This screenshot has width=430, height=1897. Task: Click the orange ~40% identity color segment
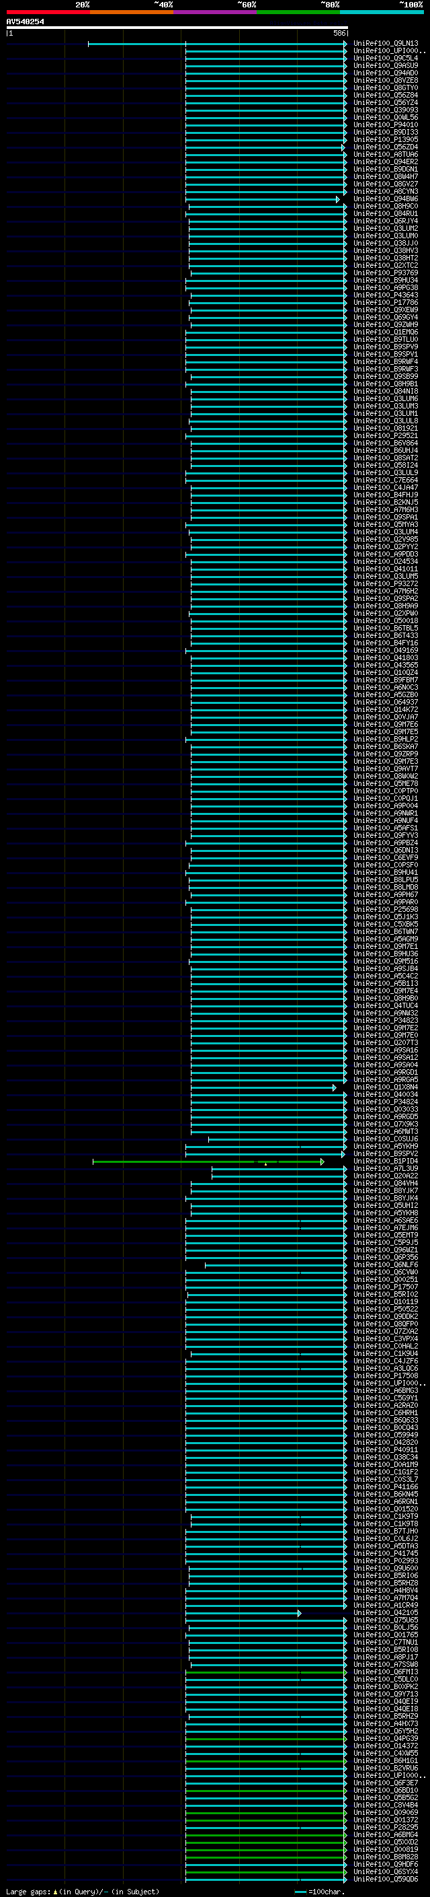(x=132, y=12)
